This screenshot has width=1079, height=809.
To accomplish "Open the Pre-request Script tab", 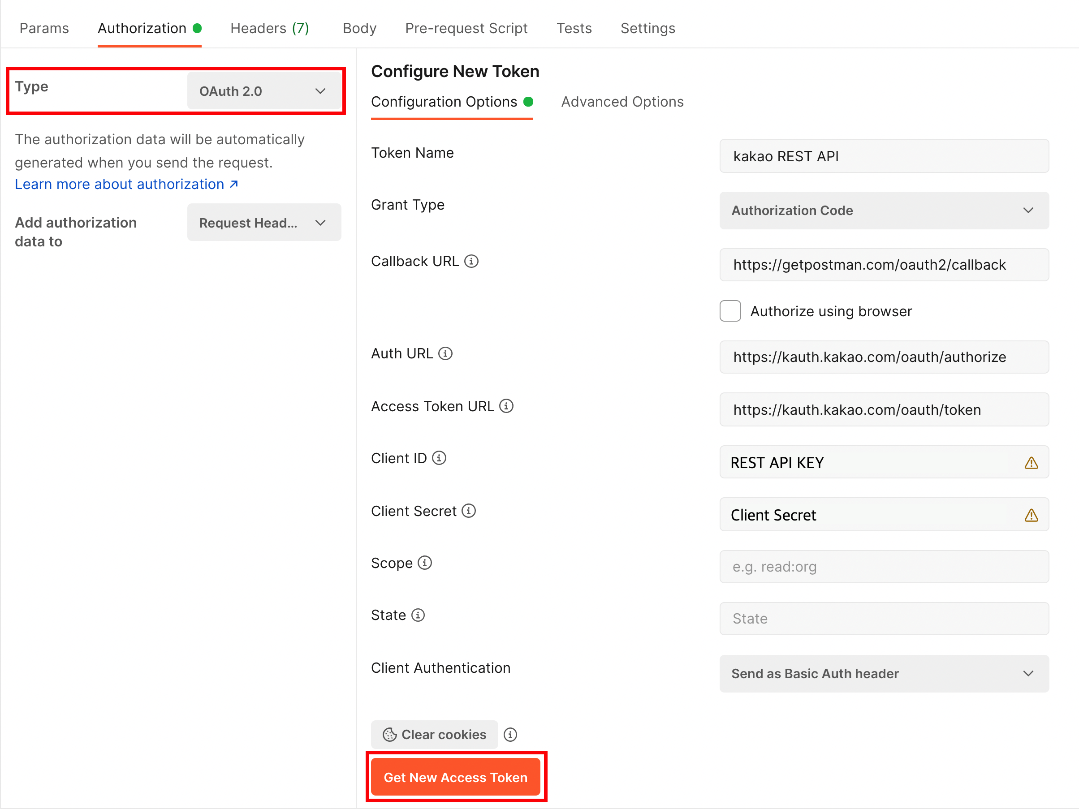I will [466, 28].
